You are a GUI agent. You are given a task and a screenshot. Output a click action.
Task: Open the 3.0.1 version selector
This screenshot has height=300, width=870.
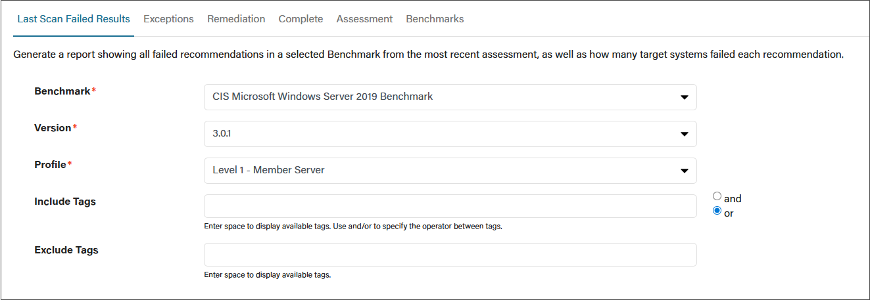coord(450,133)
